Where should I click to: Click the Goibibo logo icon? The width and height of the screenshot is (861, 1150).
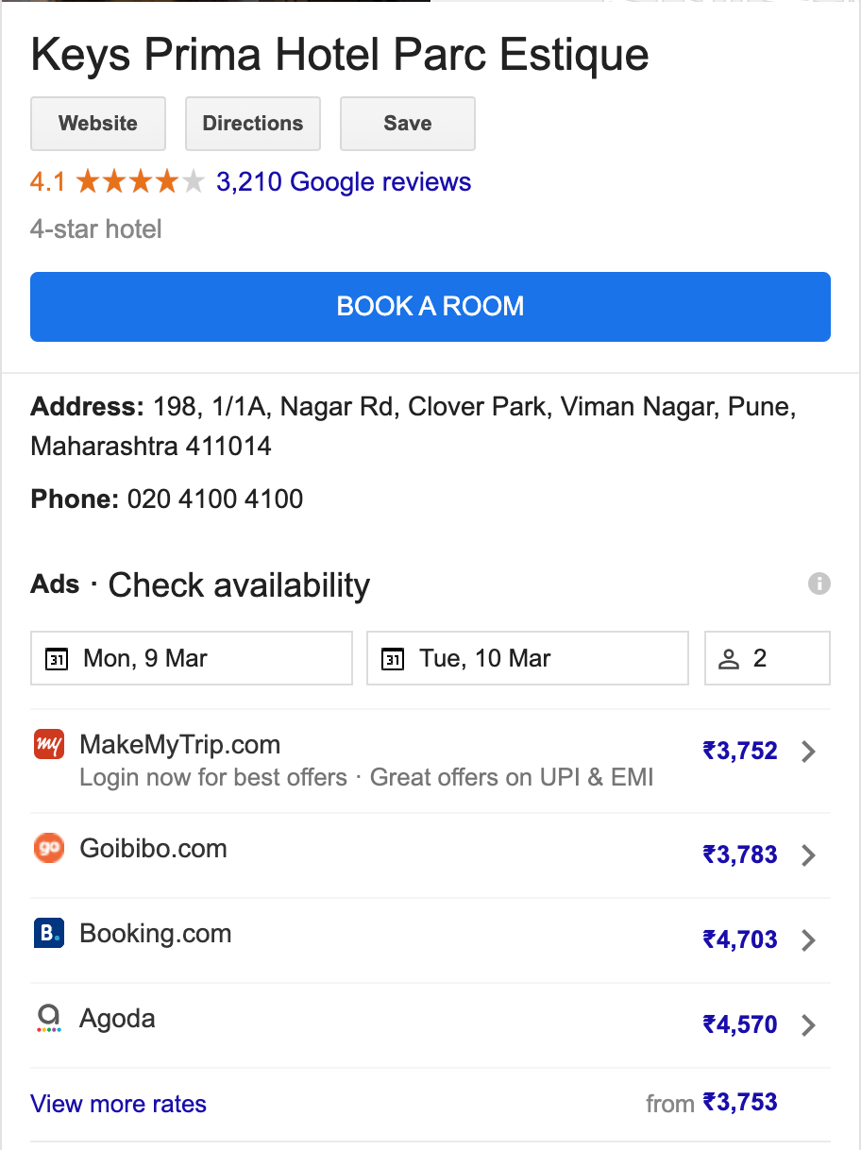click(x=48, y=849)
